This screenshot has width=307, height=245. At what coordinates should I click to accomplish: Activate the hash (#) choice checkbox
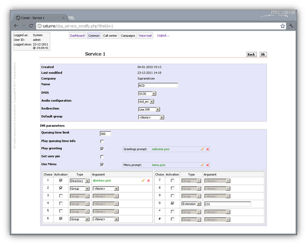pos(172,219)
